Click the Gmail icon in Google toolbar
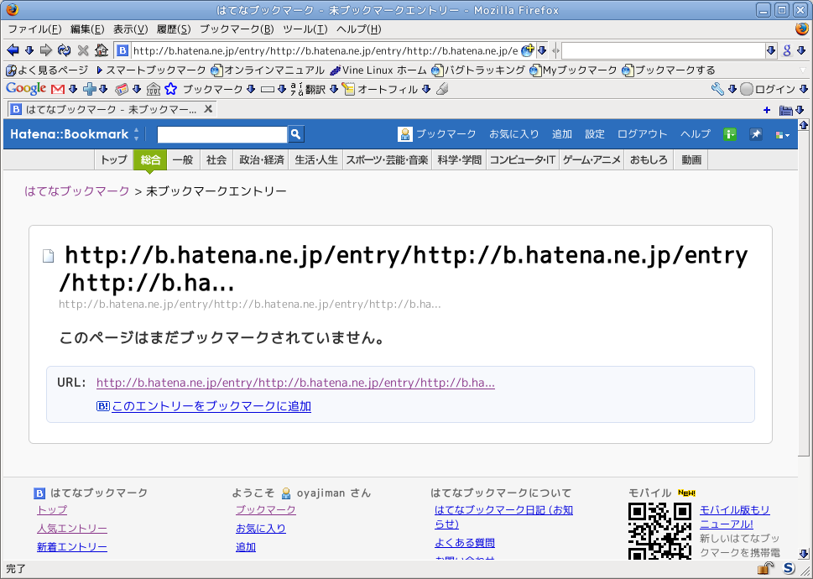Viewport: 813px width, 579px height. click(58, 89)
